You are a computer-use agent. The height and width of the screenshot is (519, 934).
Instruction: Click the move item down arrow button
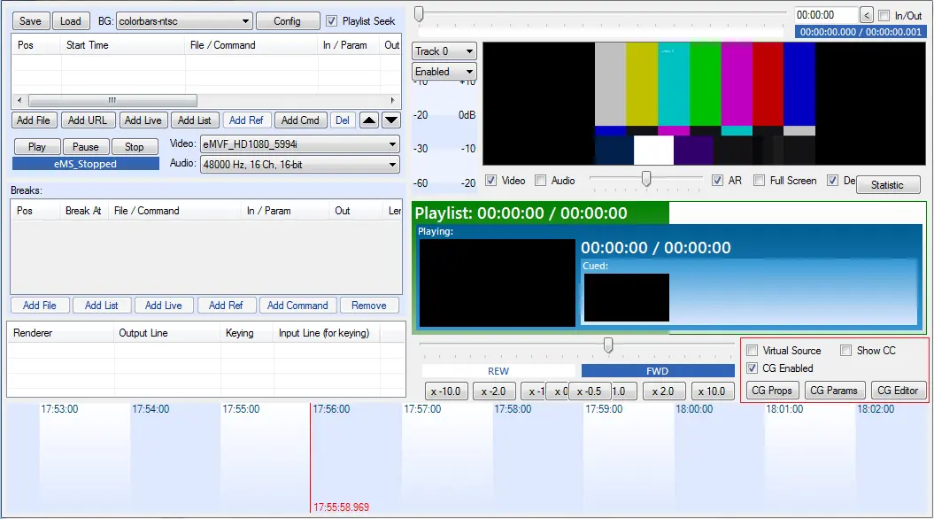390,120
